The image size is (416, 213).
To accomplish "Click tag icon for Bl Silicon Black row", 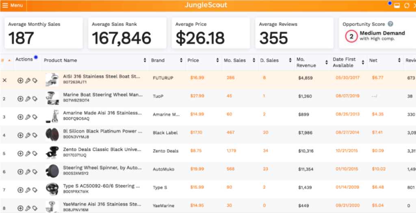I will tap(35, 135).
